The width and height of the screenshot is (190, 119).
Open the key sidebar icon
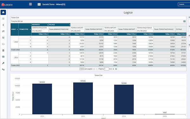pyautogui.click(x=3, y=63)
